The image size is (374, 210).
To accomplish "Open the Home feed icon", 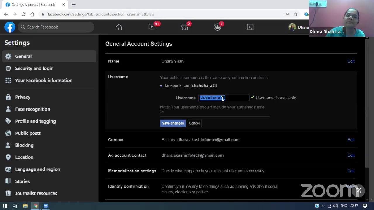I will [x=119, y=27].
